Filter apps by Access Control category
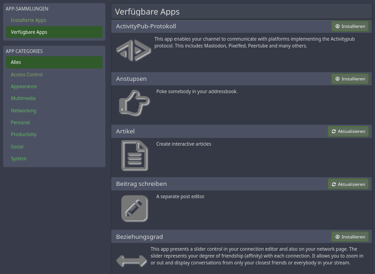The height and width of the screenshot is (274, 375). tap(27, 74)
